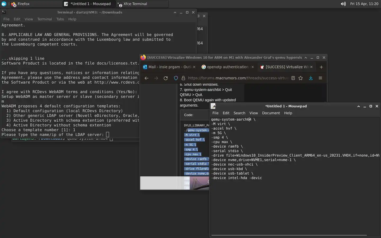Select the SUCCESS Virtualize Windows tab
This screenshot has height=238, width=381.
pos(287,67)
